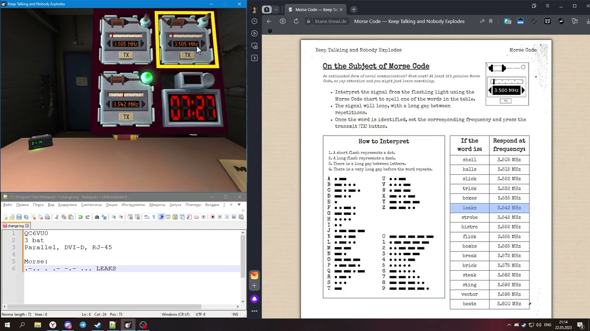
Task: Open new browser tab with plus button
Action: pos(354,9)
